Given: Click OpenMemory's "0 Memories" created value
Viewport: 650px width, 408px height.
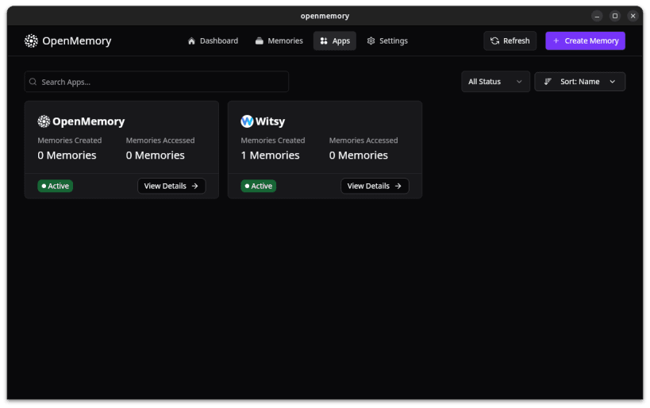Looking at the screenshot, I should point(67,155).
